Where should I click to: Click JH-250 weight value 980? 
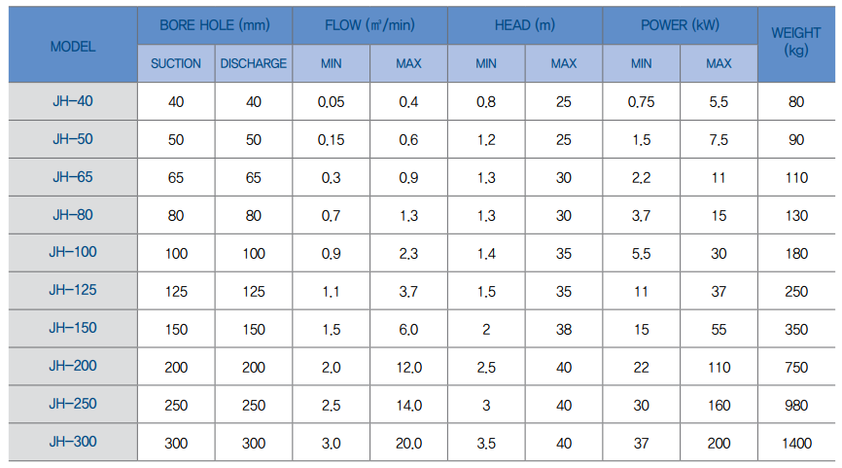[x=796, y=405]
